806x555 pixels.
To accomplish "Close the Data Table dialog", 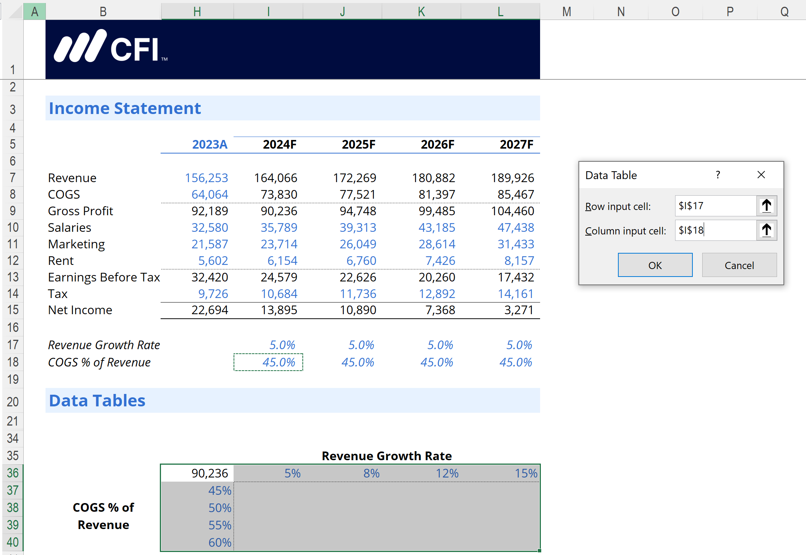I will 761,175.
